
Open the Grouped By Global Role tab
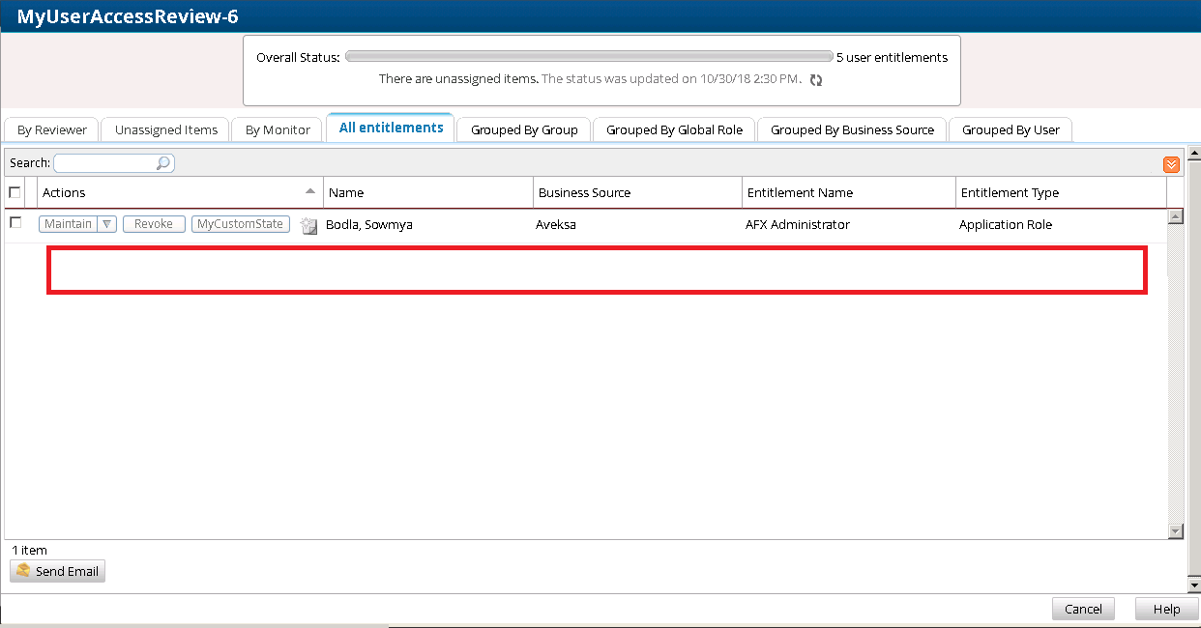pyautogui.click(x=674, y=129)
